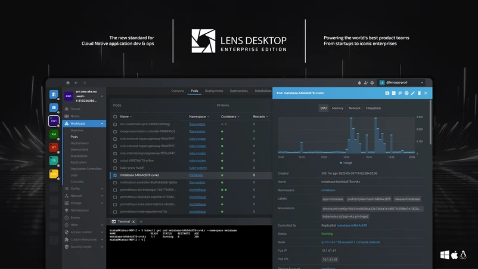Click the home icon in top navigation

click(x=68, y=83)
